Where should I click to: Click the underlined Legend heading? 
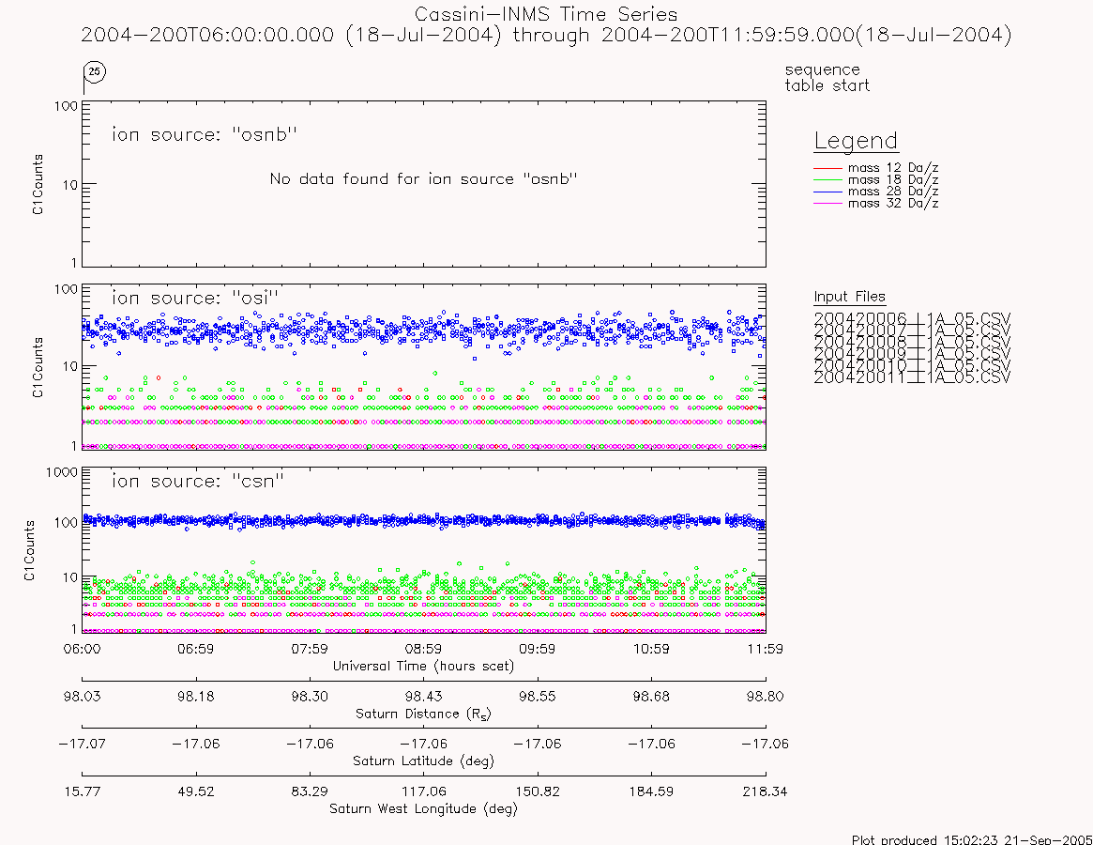[x=856, y=141]
